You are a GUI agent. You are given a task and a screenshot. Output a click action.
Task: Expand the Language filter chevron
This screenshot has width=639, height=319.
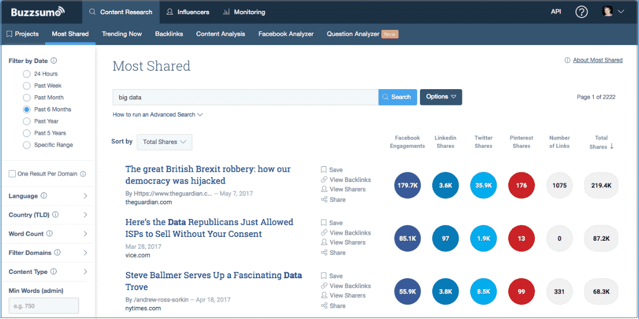coord(85,196)
